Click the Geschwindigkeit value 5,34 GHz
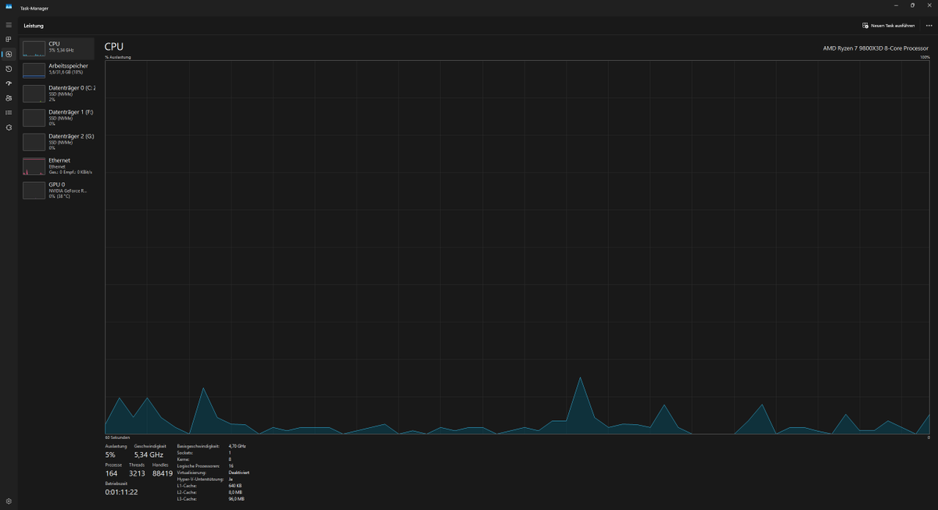The height and width of the screenshot is (510, 938). pyautogui.click(x=149, y=455)
